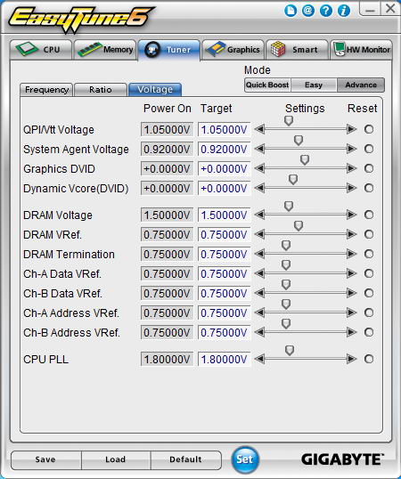Increase CPU PLL with right arrow
Screen dimensions: 401x479
pyautogui.click(x=351, y=359)
